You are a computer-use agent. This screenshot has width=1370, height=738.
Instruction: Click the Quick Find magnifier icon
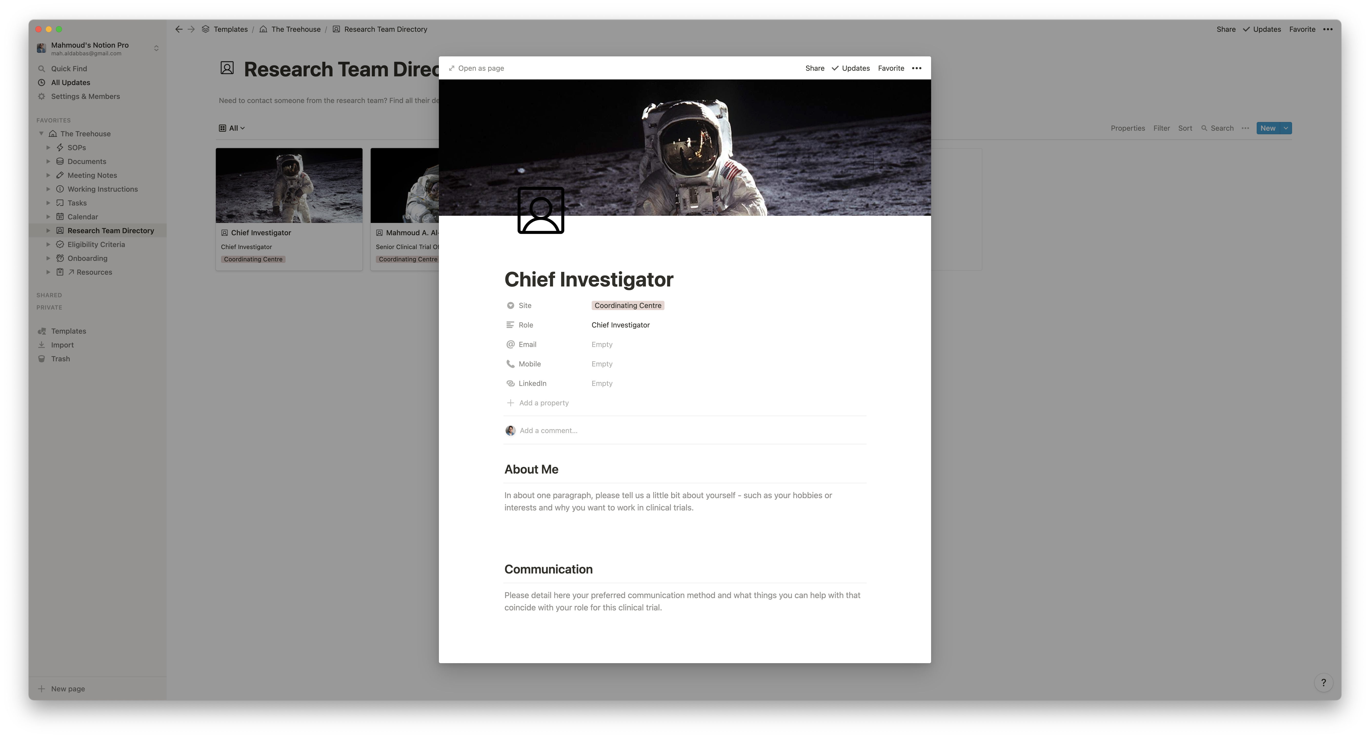[x=42, y=69]
